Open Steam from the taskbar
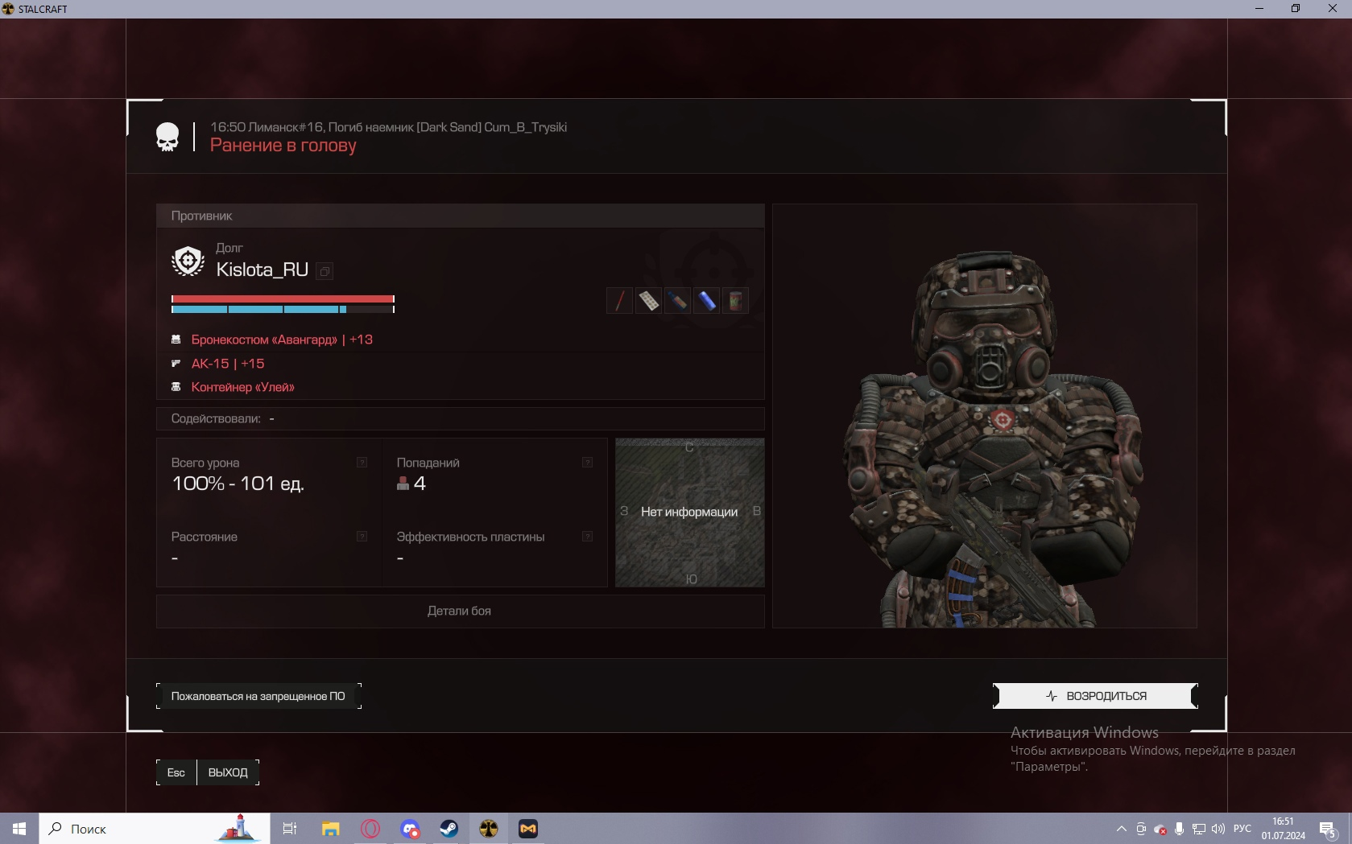Image resolution: width=1352 pixels, height=844 pixels. (x=449, y=829)
